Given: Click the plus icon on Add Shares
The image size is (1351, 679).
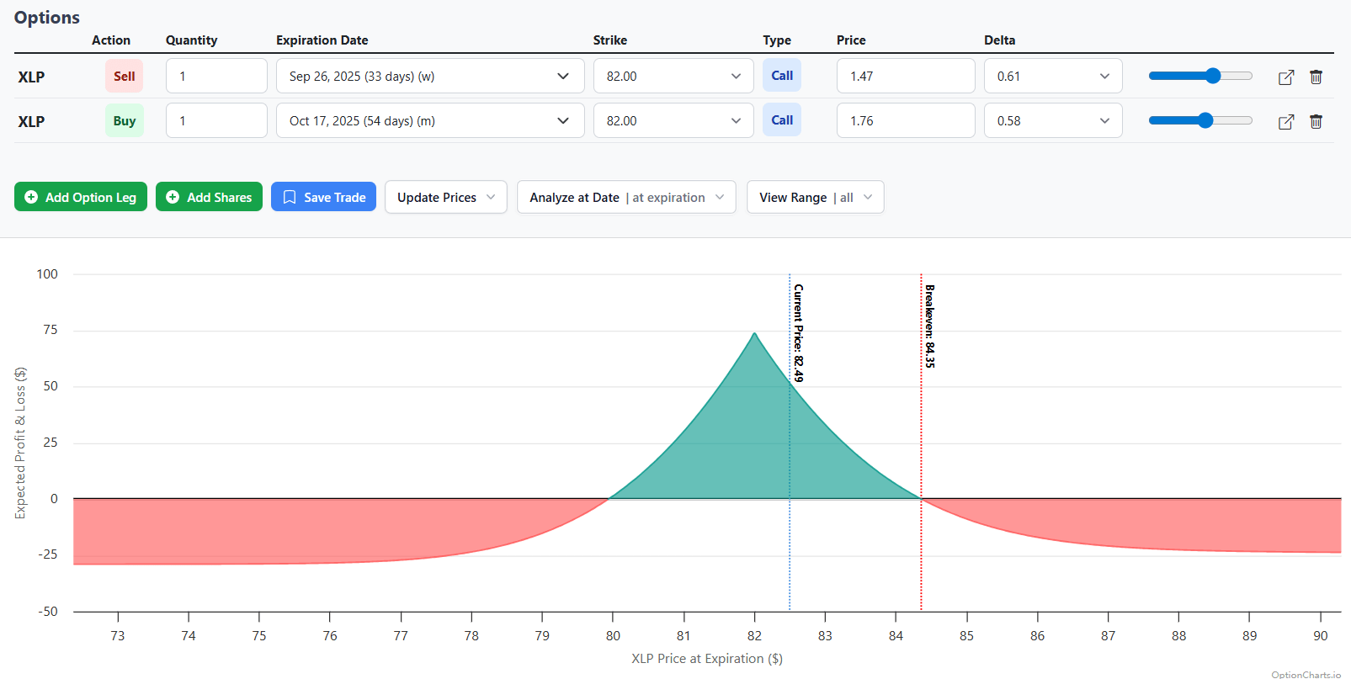Looking at the screenshot, I should click(x=173, y=197).
